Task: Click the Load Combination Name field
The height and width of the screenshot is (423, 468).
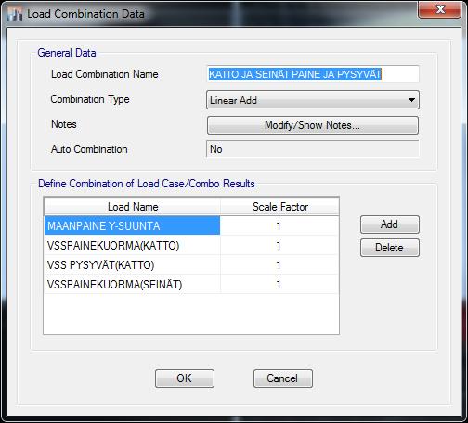Action: 313,74
